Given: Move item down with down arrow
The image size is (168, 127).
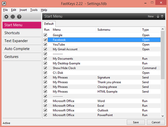Looking at the screenshot, I should tap(158, 16).
